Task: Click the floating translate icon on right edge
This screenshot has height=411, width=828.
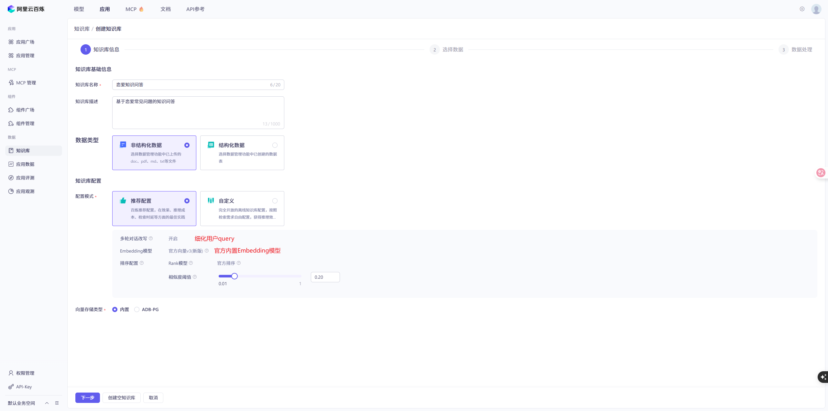Action: [x=821, y=173]
